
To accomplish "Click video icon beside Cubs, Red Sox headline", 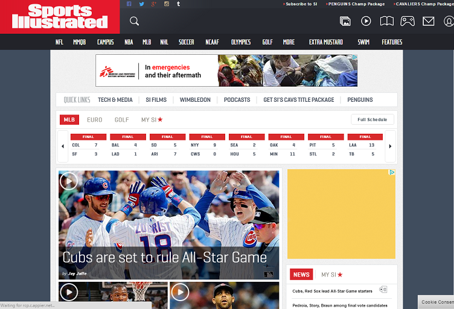I will coord(383,289).
